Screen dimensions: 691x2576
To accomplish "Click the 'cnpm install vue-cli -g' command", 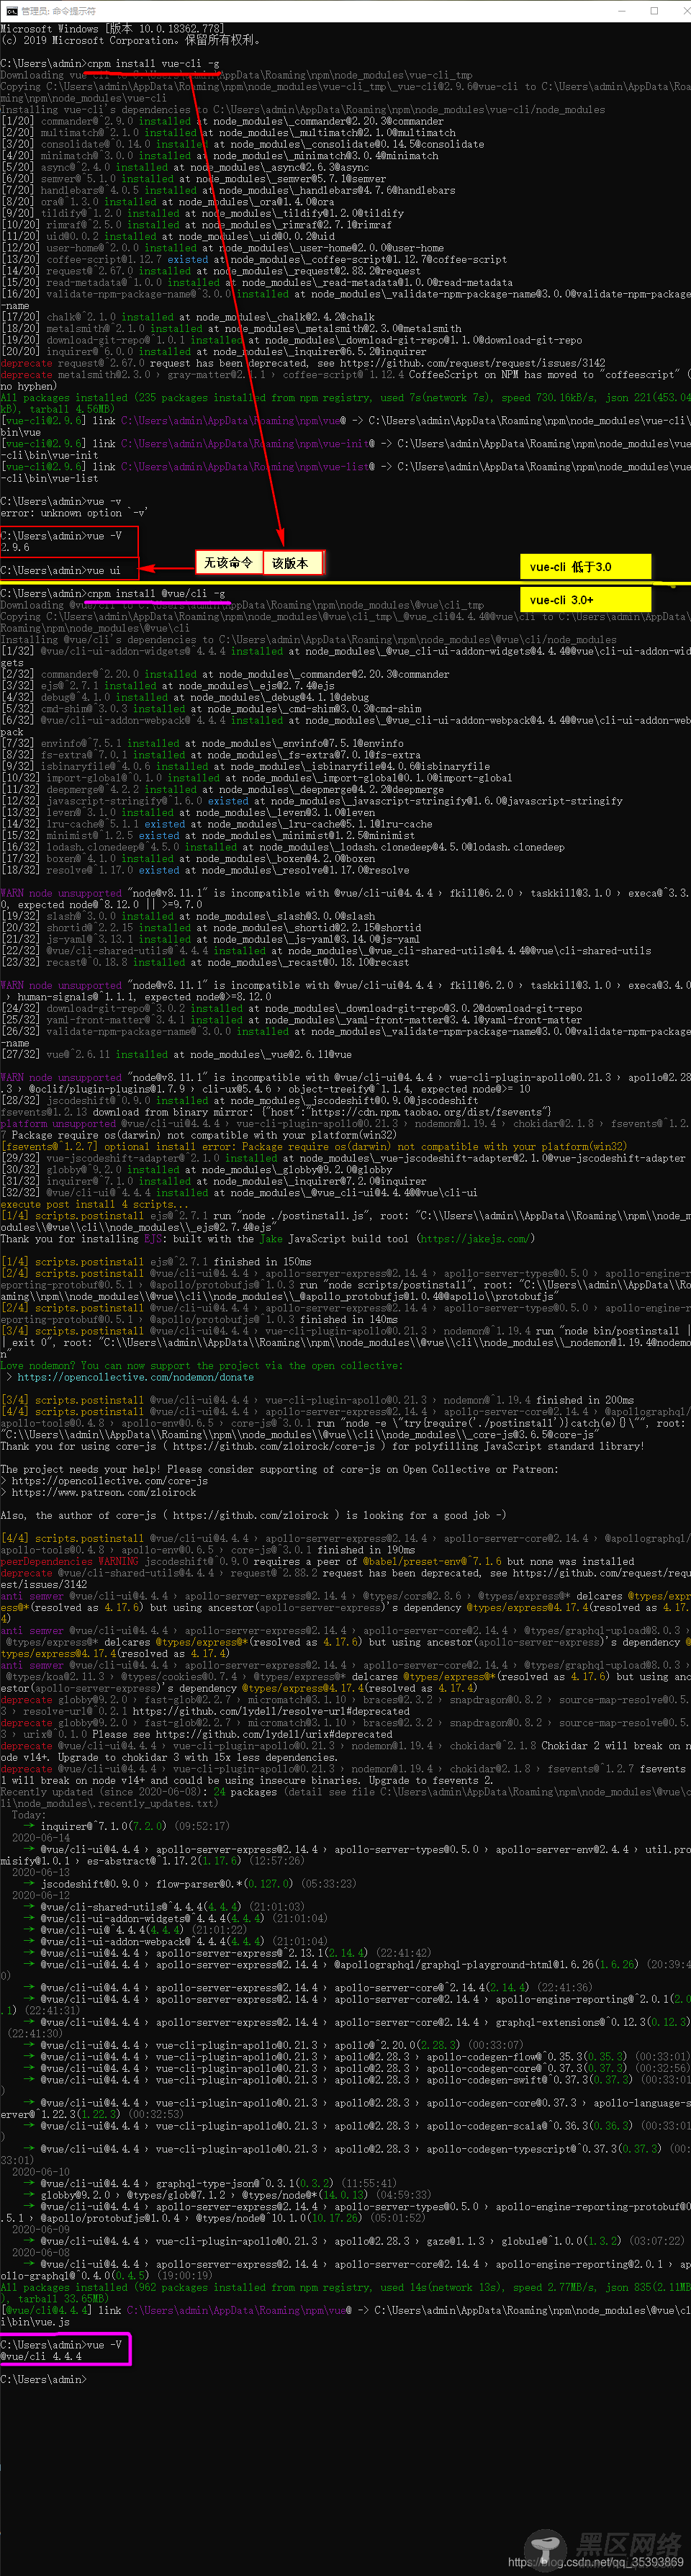I will tap(153, 64).
